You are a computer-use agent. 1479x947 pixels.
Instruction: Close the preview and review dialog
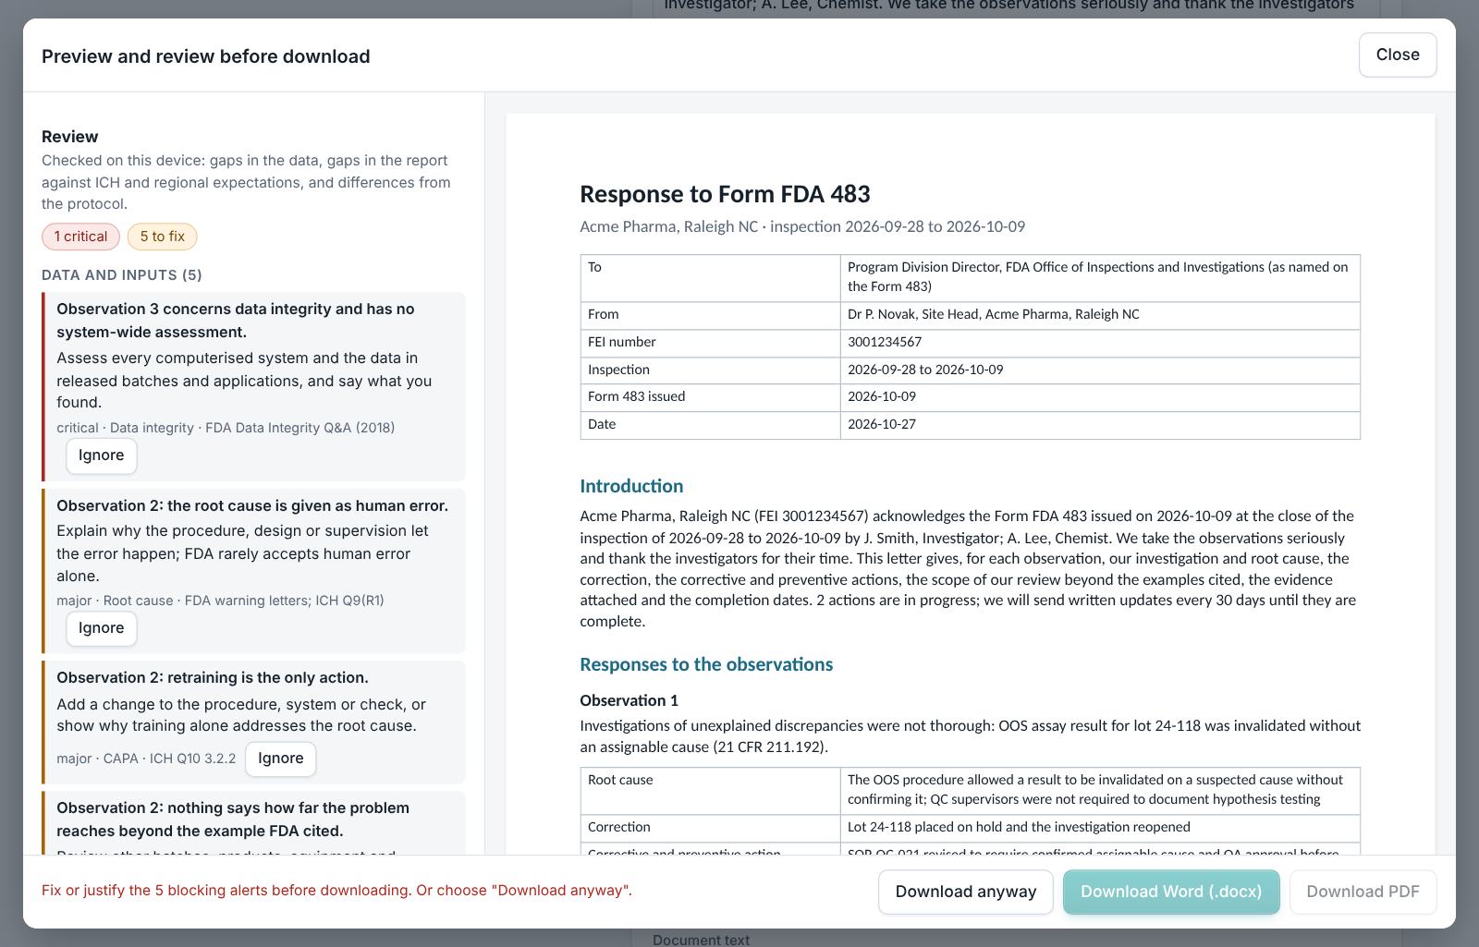pos(1398,55)
